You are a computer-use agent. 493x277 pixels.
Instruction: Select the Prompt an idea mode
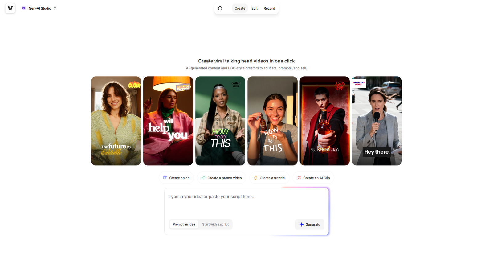tap(184, 224)
